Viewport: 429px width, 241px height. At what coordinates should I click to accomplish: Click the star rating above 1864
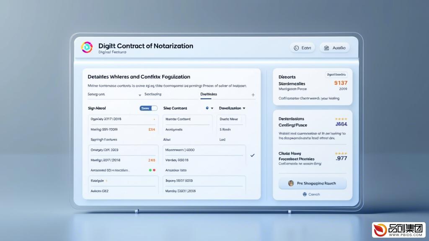point(341,119)
